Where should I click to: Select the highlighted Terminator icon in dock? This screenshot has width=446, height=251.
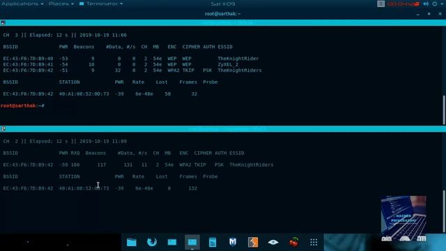coord(192,242)
